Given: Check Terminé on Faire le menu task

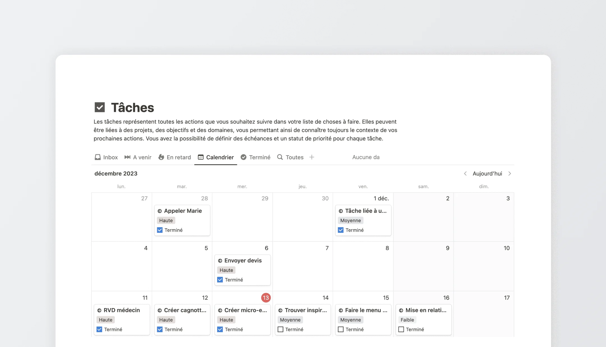Looking at the screenshot, I should click(x=341, y=329).
